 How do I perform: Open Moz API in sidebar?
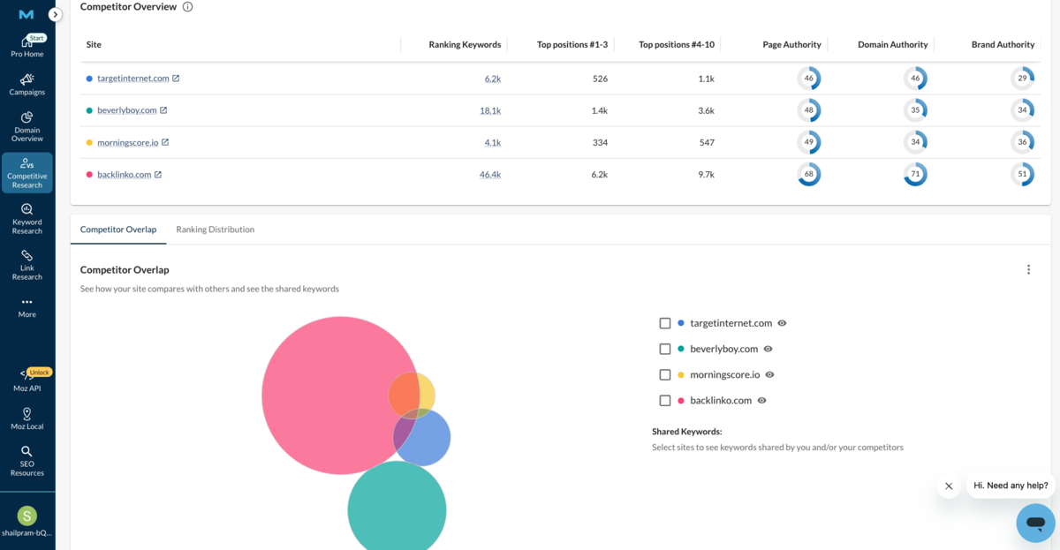click(27, 380)
